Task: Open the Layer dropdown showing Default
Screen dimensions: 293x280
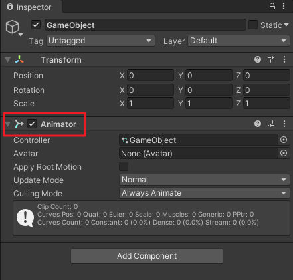Action: [239, 41]
